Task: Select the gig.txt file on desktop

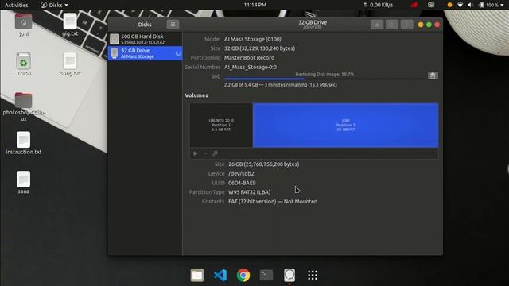Action: click(x=70, y=25)
